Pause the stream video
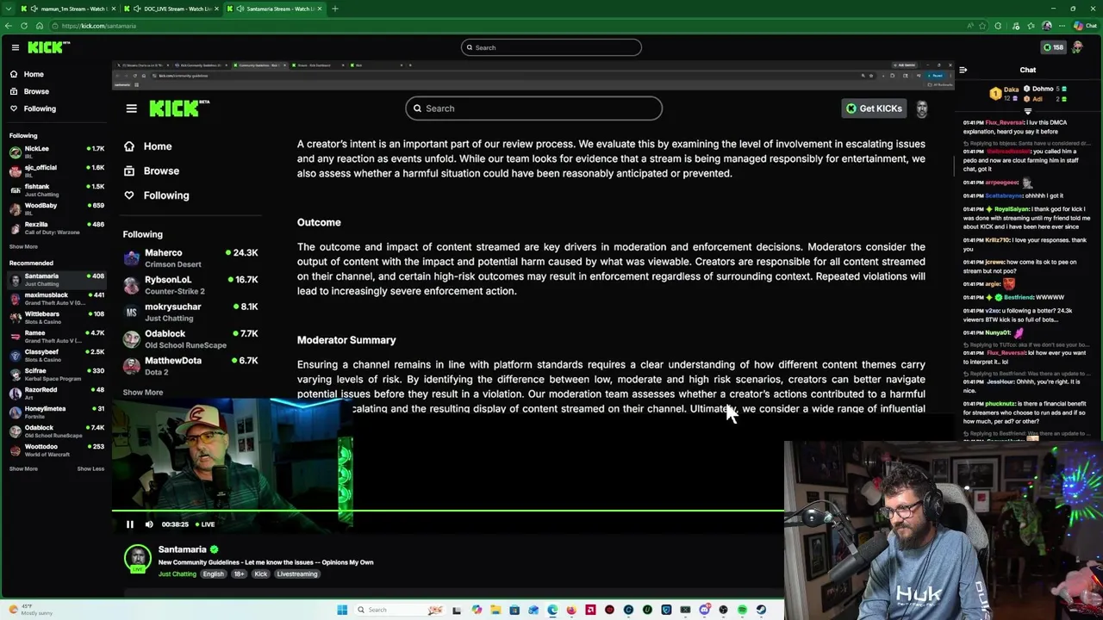This screenshot has height=620, width=1103. pyautogui.click(x=130, y=524)
